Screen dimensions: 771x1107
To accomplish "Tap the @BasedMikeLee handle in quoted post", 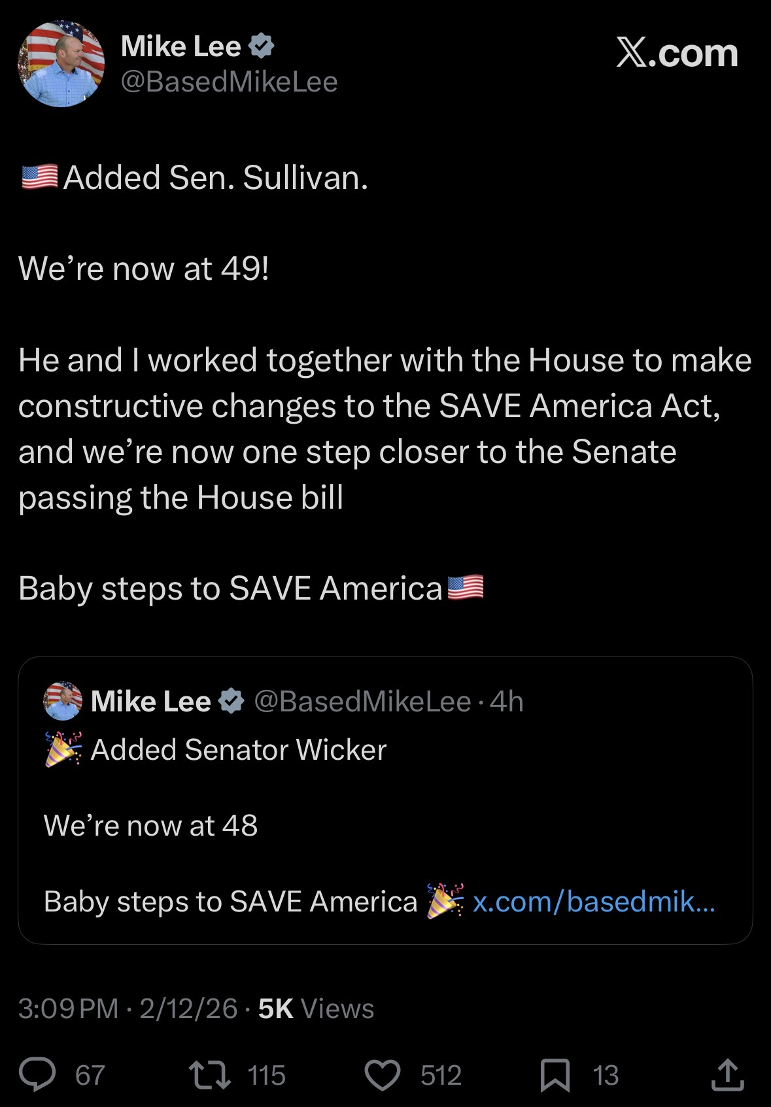I will (x=362, y=702).
